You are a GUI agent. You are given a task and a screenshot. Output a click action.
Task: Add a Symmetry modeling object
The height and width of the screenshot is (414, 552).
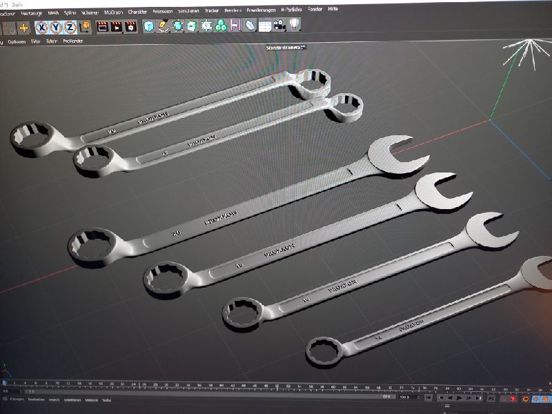point(235,26)
